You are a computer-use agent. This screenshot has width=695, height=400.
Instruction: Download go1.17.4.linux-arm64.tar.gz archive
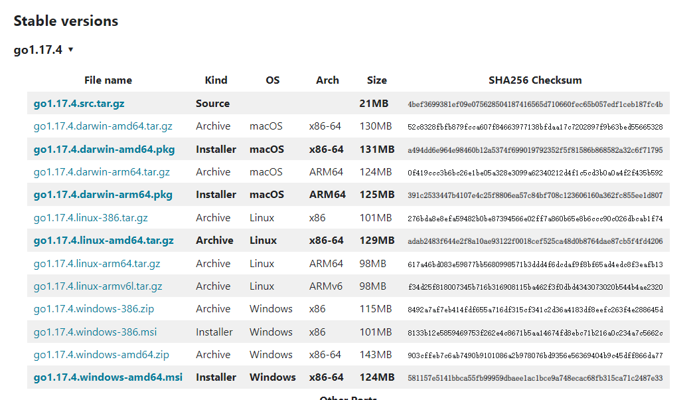[x=97, y=264]
